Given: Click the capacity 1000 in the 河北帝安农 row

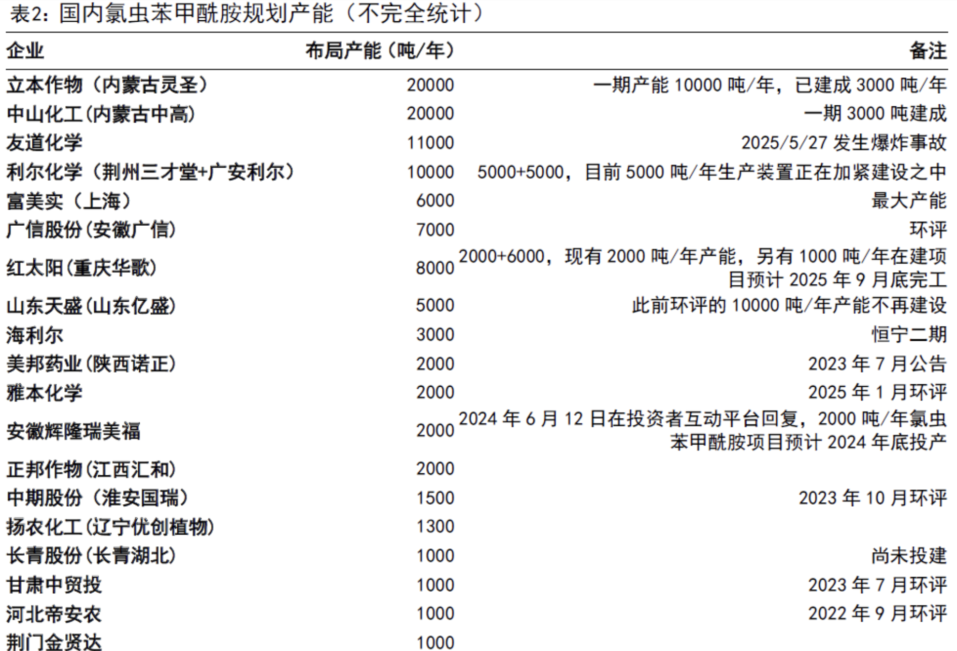Looking at the screenshot, I should tap(435, 615).
